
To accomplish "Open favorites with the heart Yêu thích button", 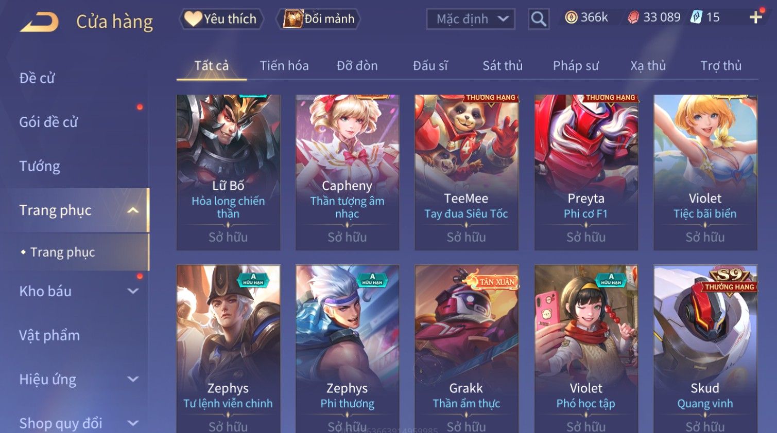I will [221, 19].
